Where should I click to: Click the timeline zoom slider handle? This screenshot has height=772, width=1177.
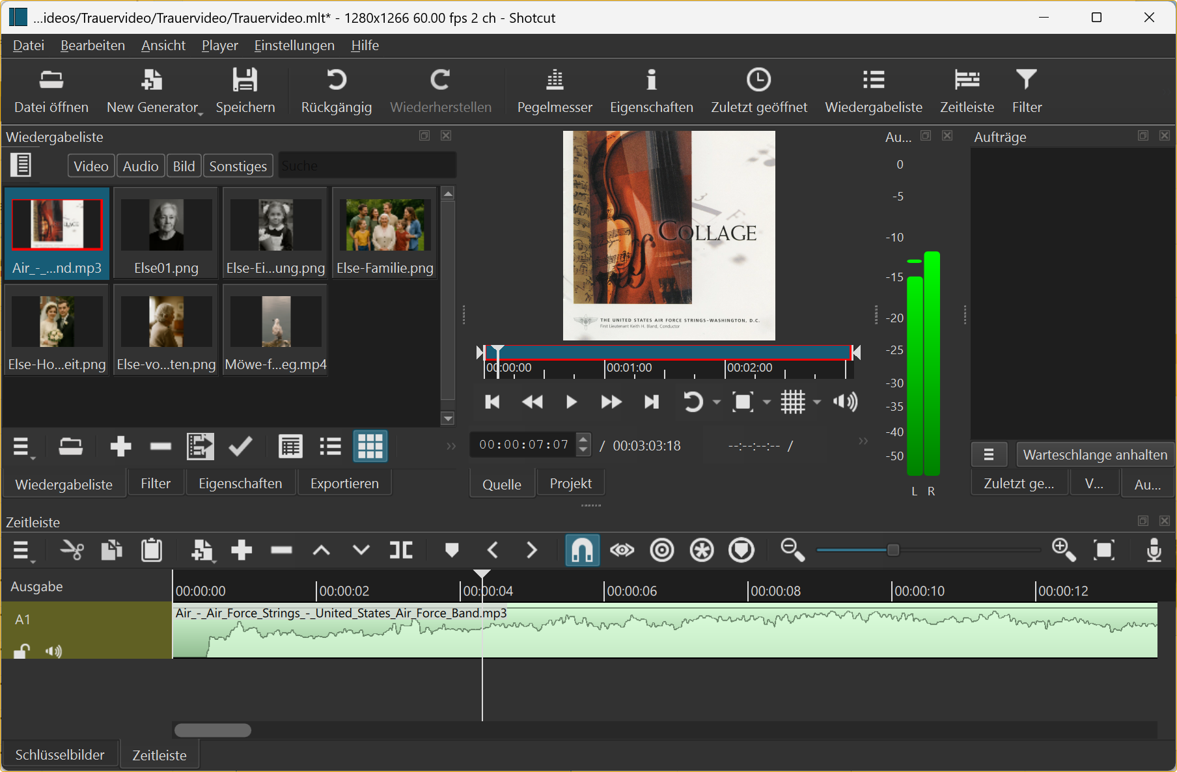click(x=893, y=551)
